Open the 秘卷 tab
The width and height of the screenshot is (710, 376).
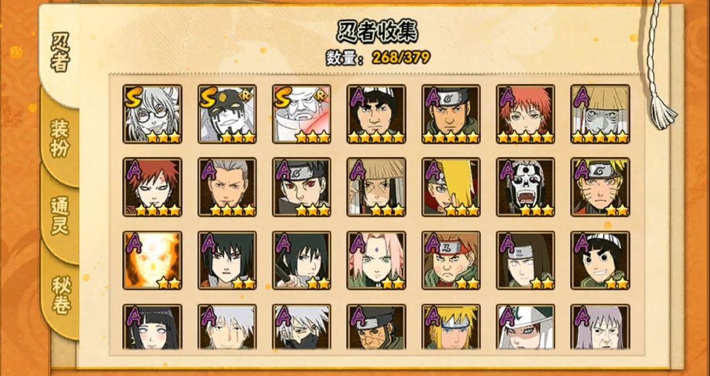pyautogui.click(x=59, y=295)
